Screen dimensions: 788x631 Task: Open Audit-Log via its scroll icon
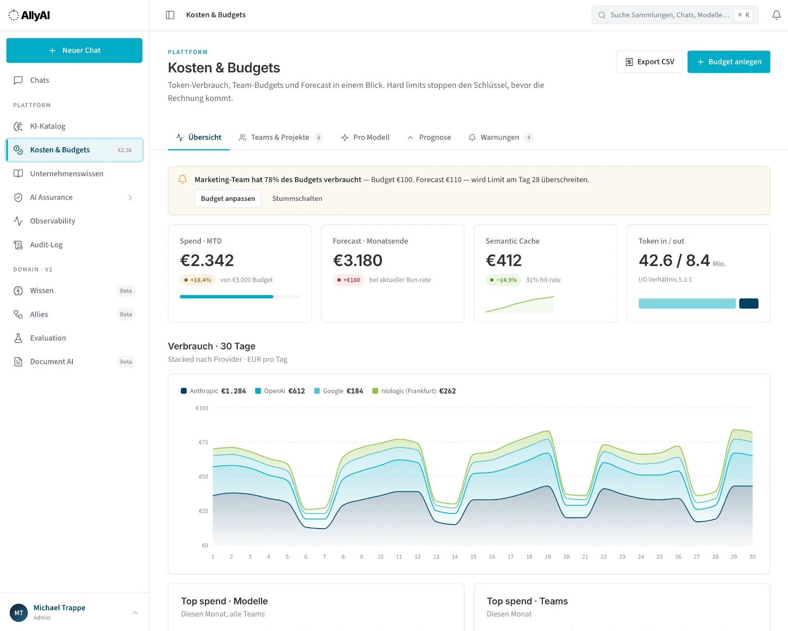18,245
